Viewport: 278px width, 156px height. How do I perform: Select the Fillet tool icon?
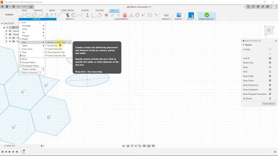tap(61, 15)
